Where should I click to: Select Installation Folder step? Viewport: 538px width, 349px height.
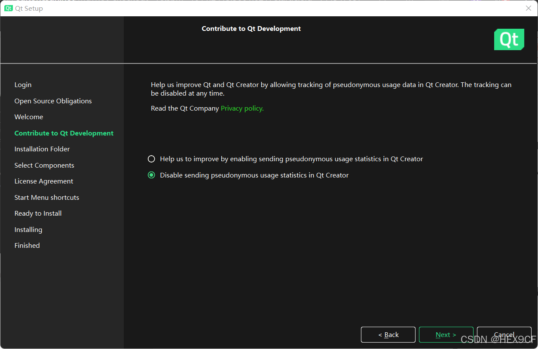pos(42,149)
